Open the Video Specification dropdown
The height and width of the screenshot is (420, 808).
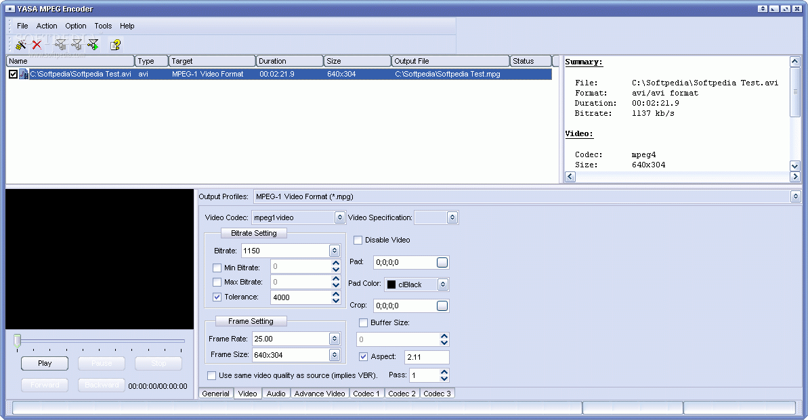[452, 217]
